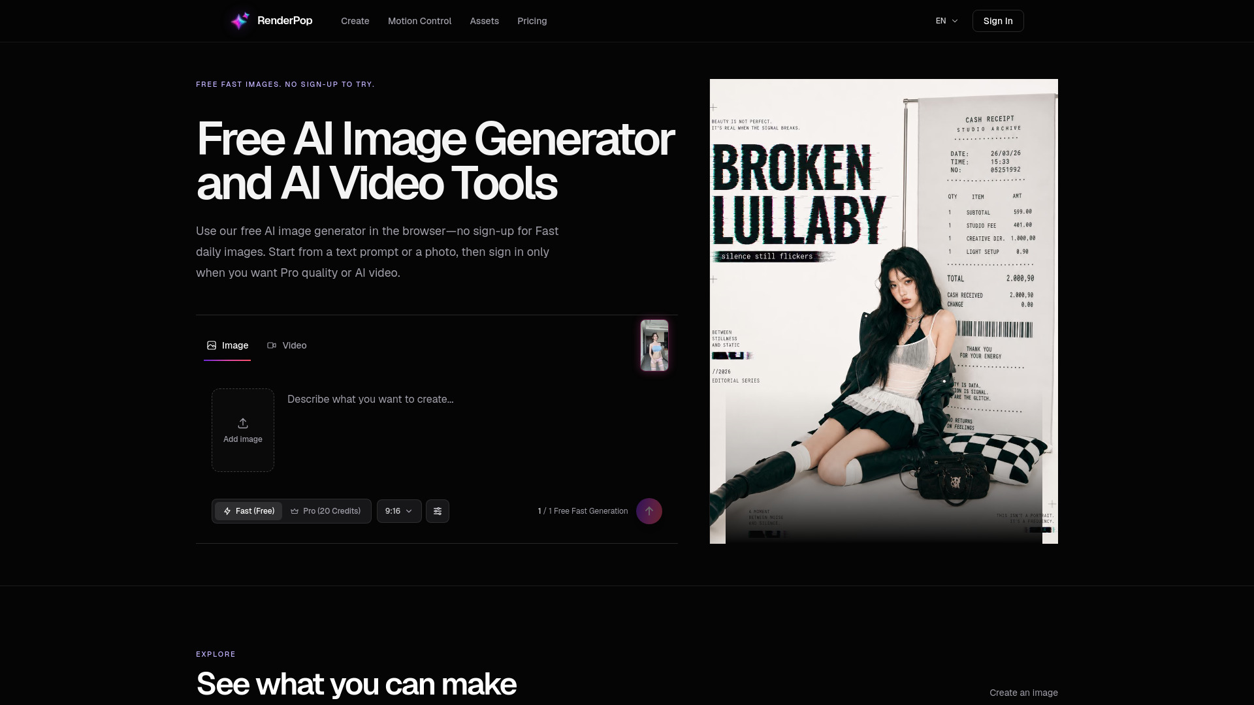Viewport: 1254px width, 705px height.
Task: Click the EXPLORE section label
Action: click(x=216, y=654)
